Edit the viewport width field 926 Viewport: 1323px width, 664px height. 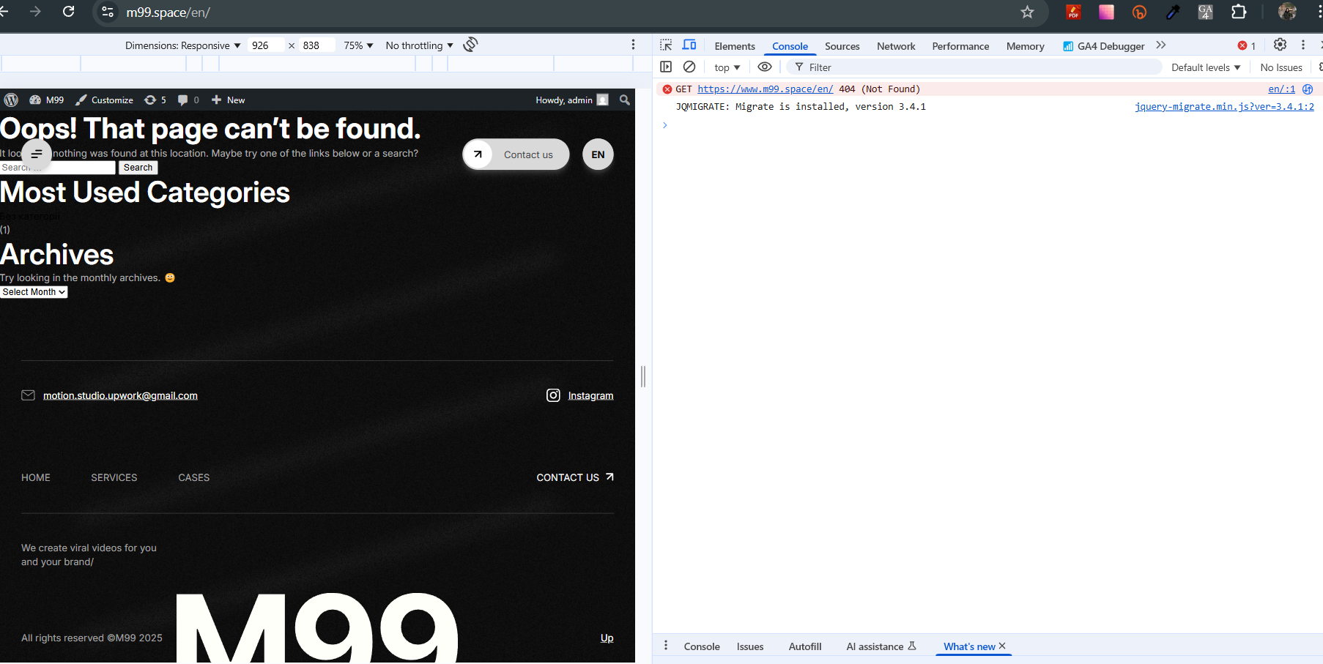tap(265, 45)
